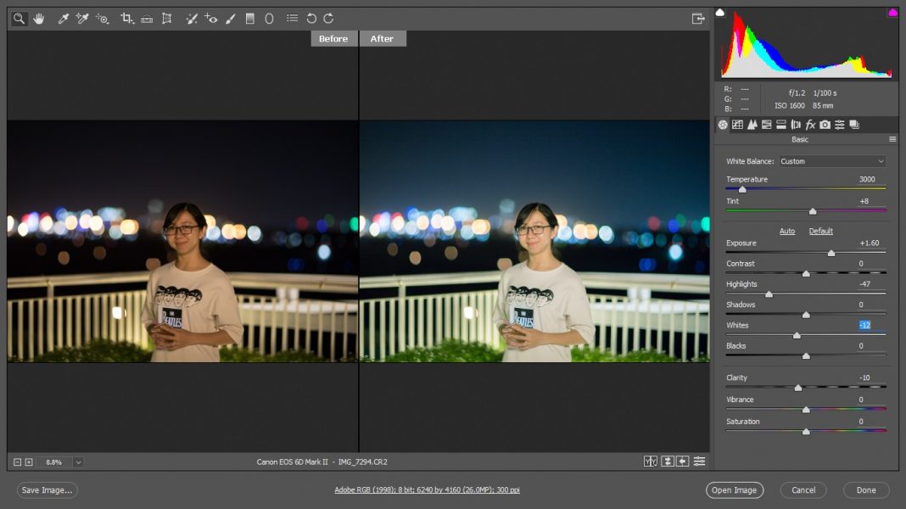Switch to the Tone Curve panel tab

pyautogui.click(x=737, y=124)
